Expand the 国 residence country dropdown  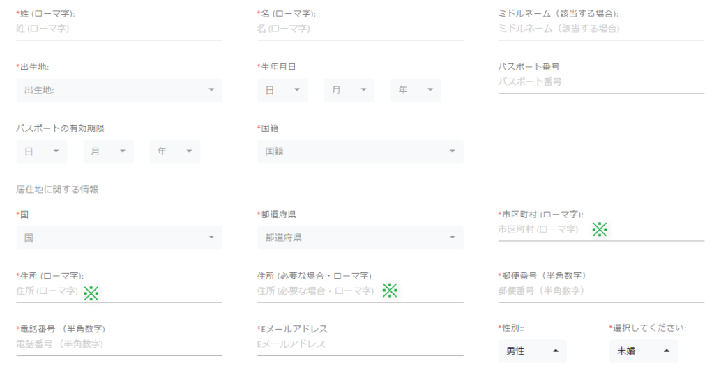119,237
